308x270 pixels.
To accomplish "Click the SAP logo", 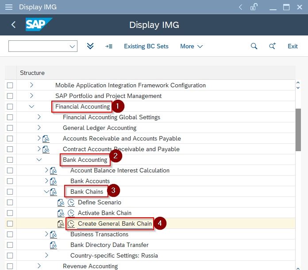I will 38,24.
